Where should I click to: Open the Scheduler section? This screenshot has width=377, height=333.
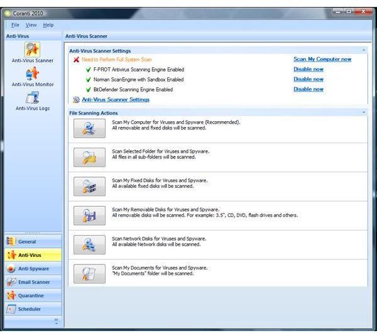point(33,309)
